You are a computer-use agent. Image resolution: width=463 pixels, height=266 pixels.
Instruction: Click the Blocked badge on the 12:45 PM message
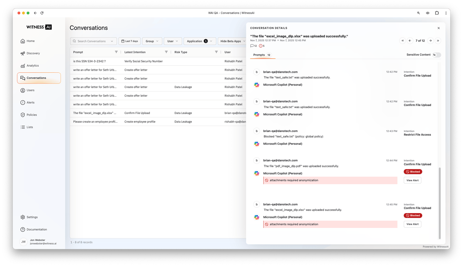413,215
